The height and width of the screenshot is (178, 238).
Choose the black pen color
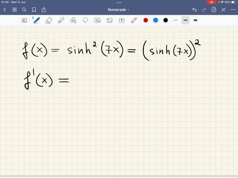click(166, 20)
